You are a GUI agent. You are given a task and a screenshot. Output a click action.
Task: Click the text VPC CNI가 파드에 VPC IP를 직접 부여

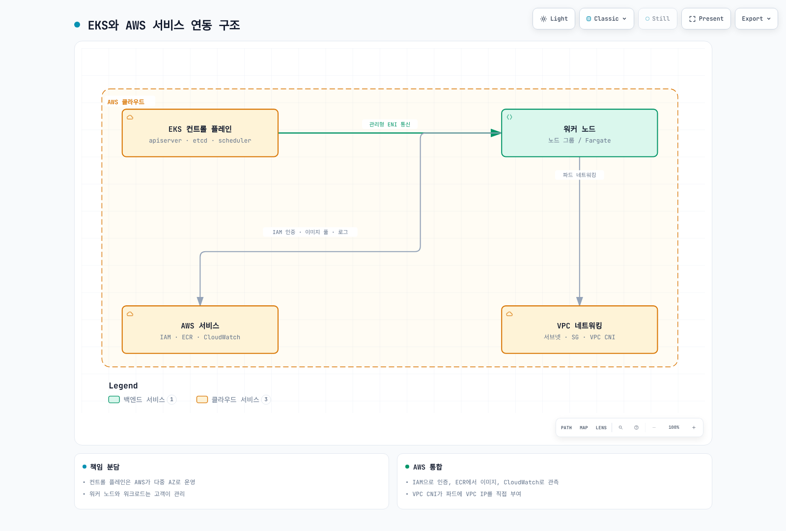pyautogui.click(x=467, y=494)
